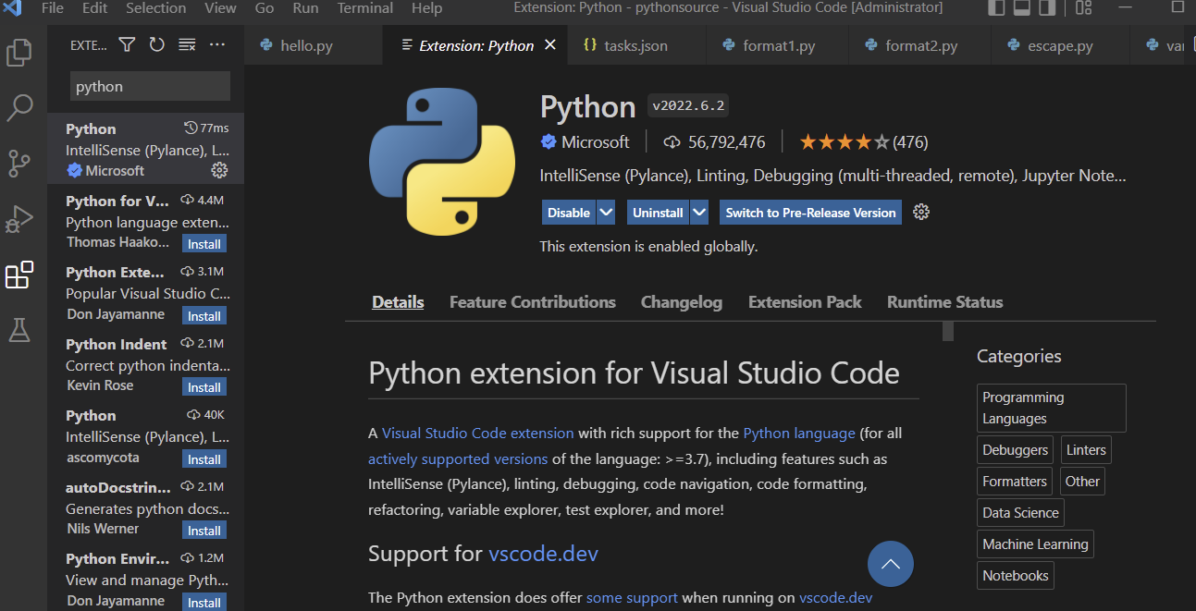Click the large Python logo image
The width and height of the screenshot is (1196, 611).
tap(442, 163)
